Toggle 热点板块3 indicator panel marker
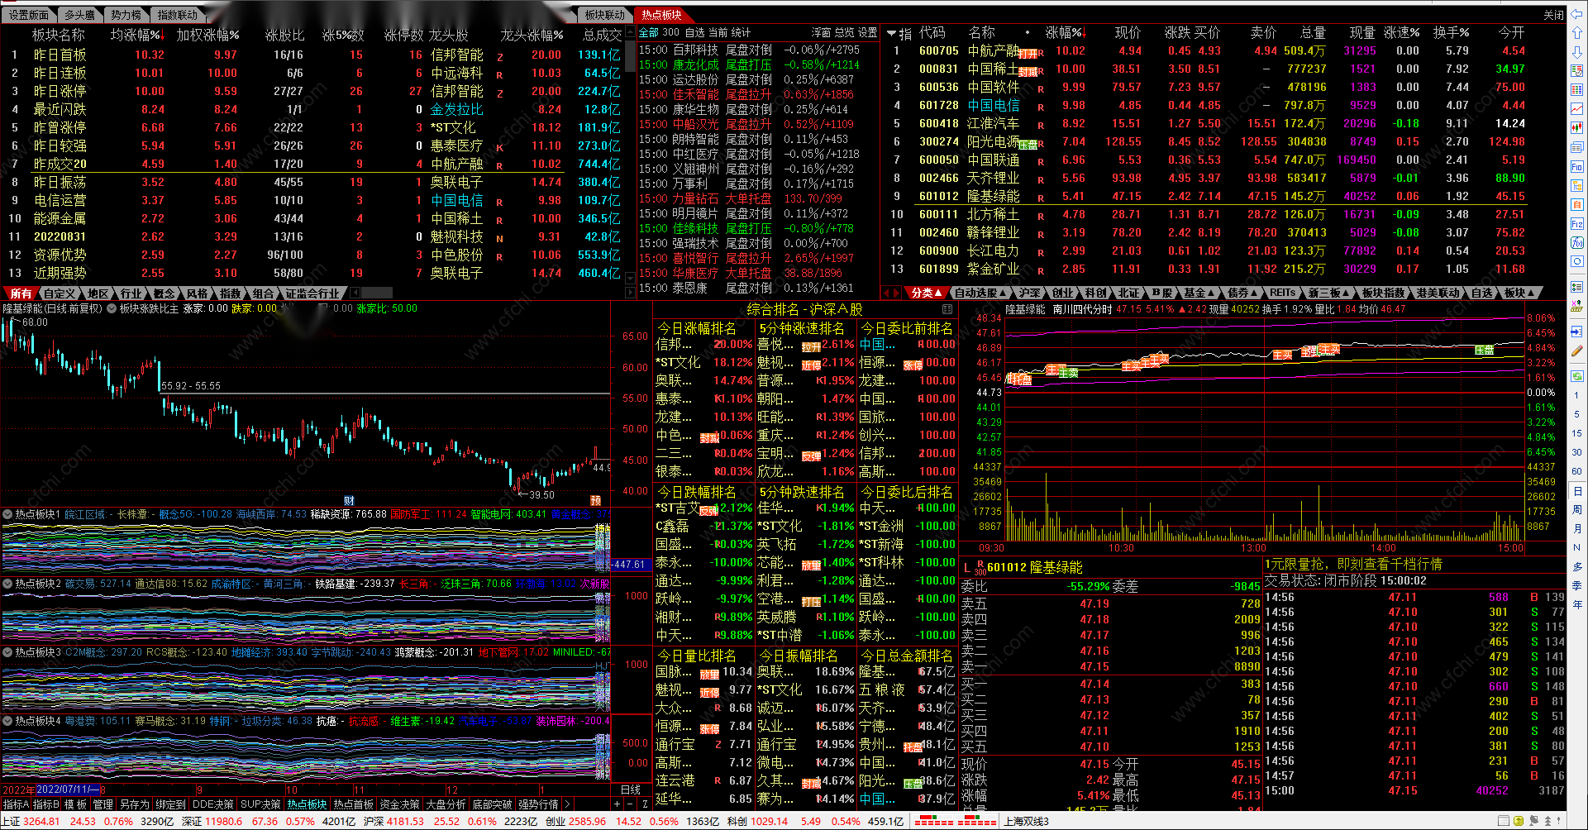The height and width of the screenshot is (830, 1588). (8, 652)
